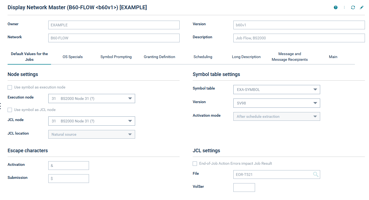Click the Display Network Master page title

click(x=77, y=8)
